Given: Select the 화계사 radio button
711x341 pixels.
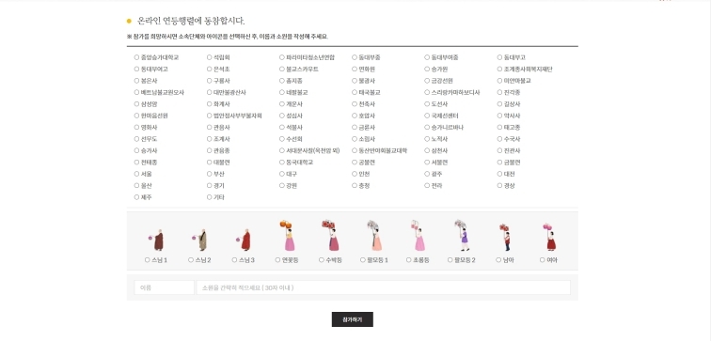Looking at the screenshot, I should [210, 104].
